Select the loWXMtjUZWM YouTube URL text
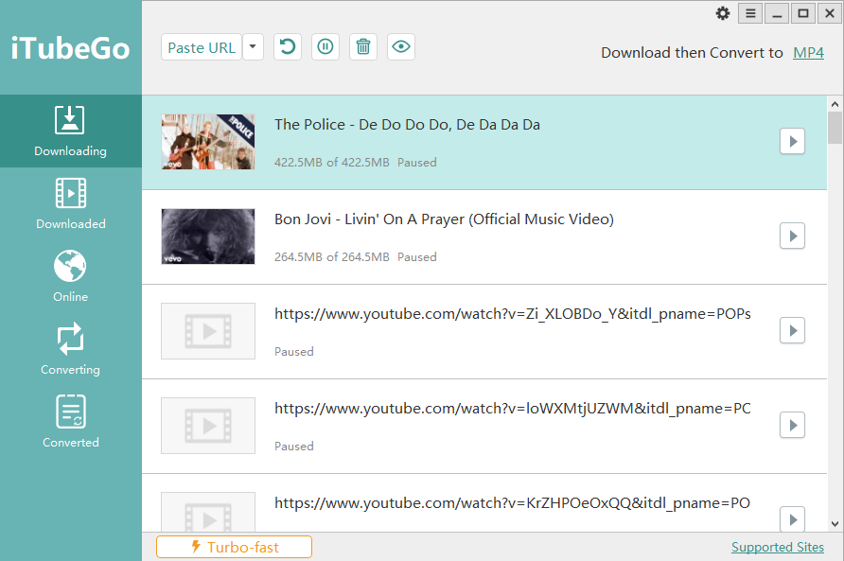The image size is (844, 561). 513,409
